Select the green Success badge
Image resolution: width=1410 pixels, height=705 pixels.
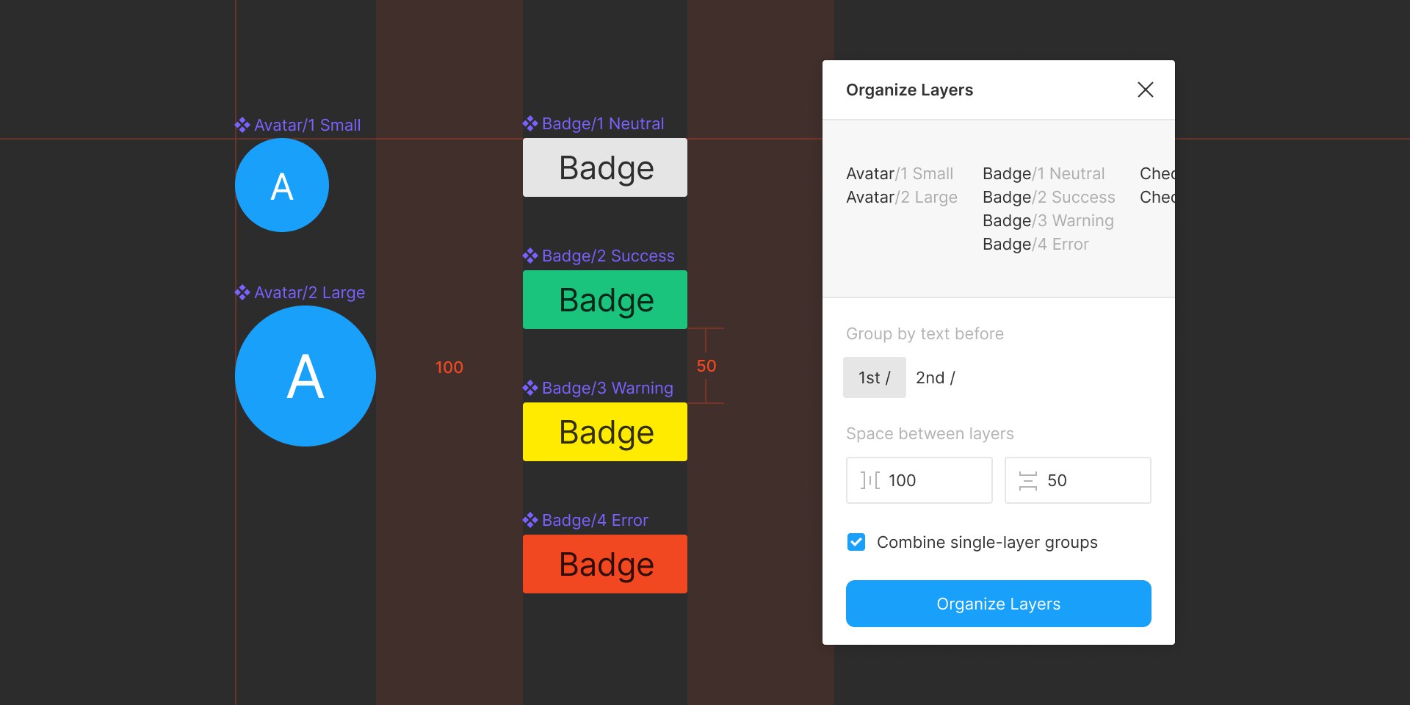[605, 300]
